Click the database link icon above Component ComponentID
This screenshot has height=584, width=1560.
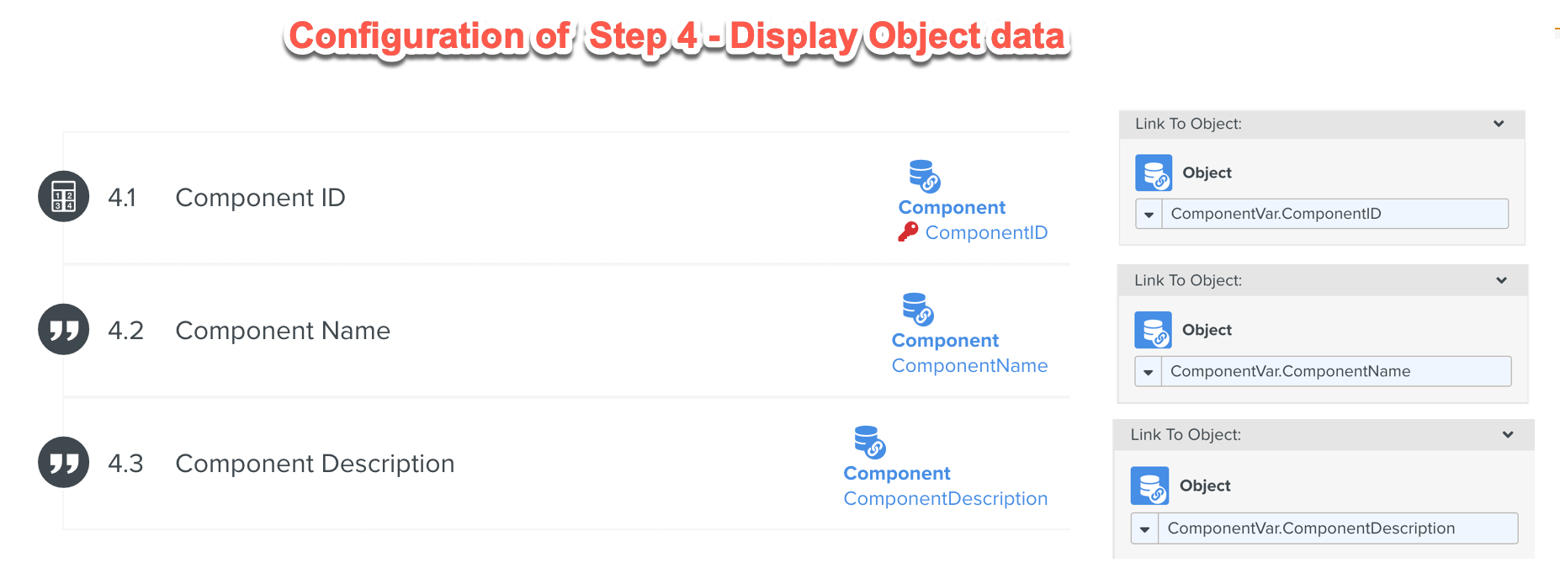coord(922,174)
